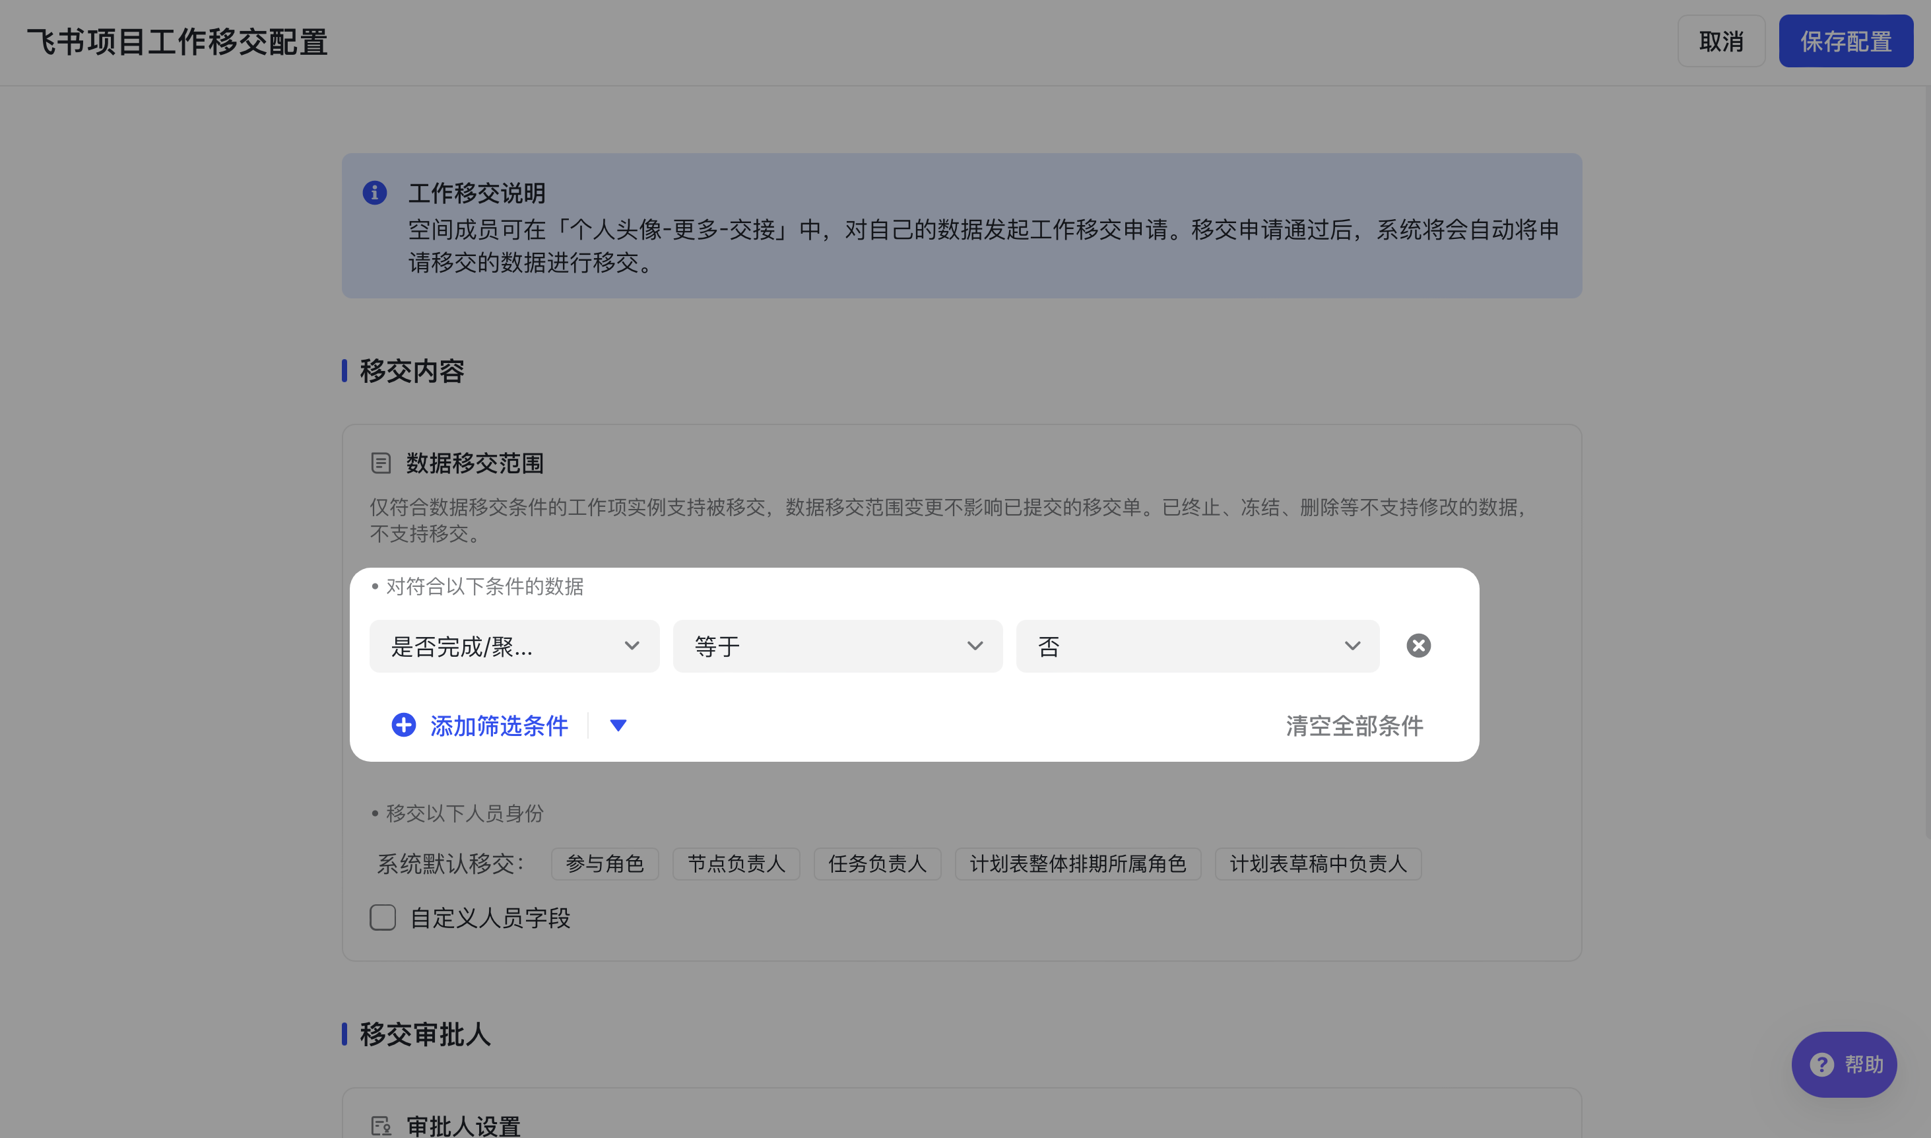Open the 等于 operator dropdown
The width and height of the screenshot is (1931, 1138).
pyautogui.click(x=837, y=646)
